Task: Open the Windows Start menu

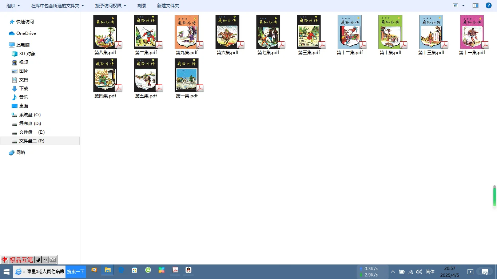Action: coord(7,271)
